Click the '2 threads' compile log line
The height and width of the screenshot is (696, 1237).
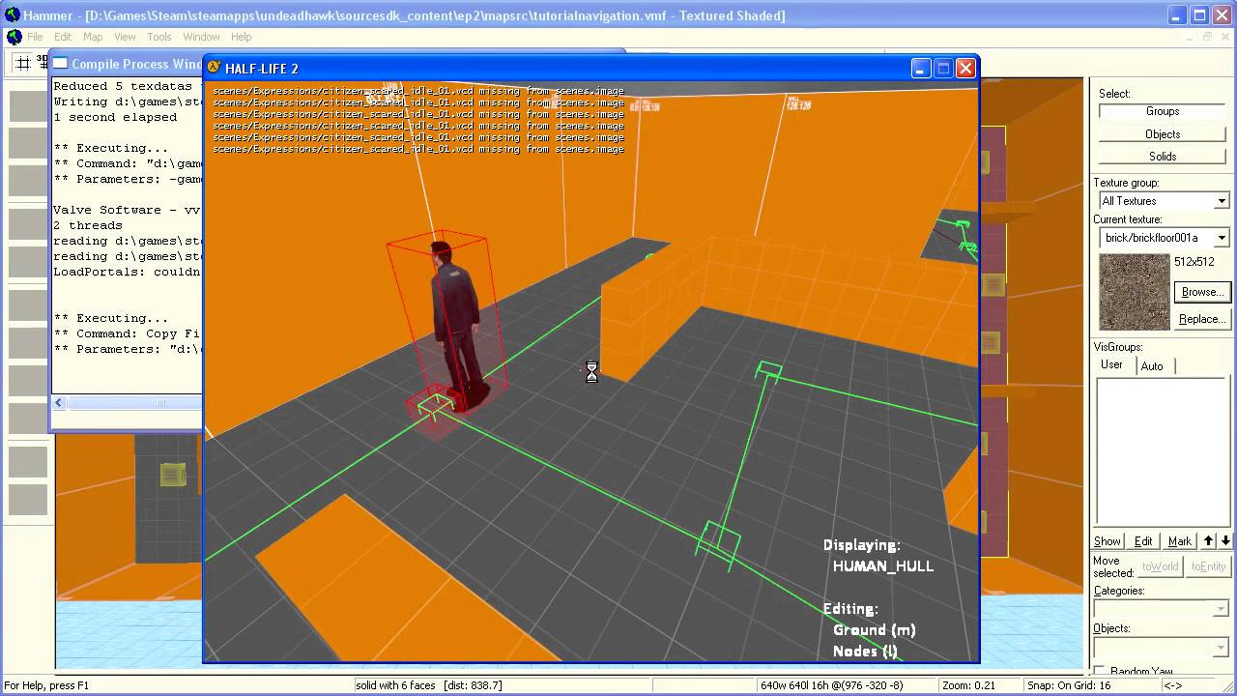pyautogui.click(x=88, y=225)
